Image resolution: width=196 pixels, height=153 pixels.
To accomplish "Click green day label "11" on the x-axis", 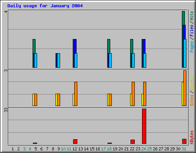I will [69, 149].
